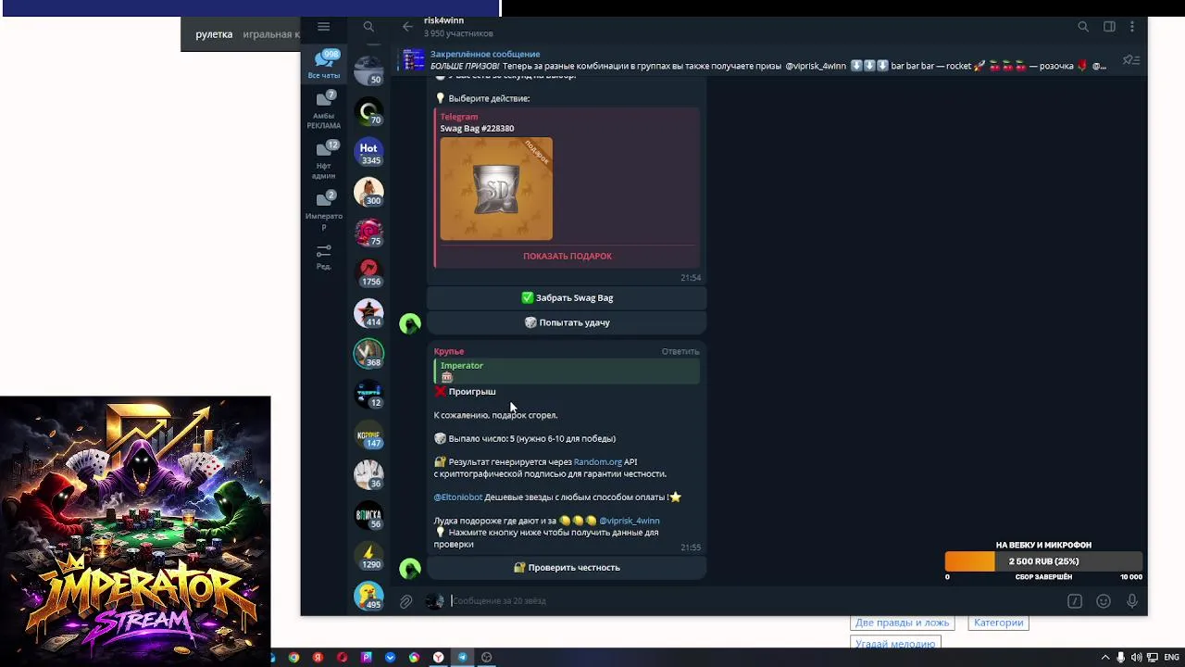
Task: Click the ENG language indicator
Action: click(1171, 658)
